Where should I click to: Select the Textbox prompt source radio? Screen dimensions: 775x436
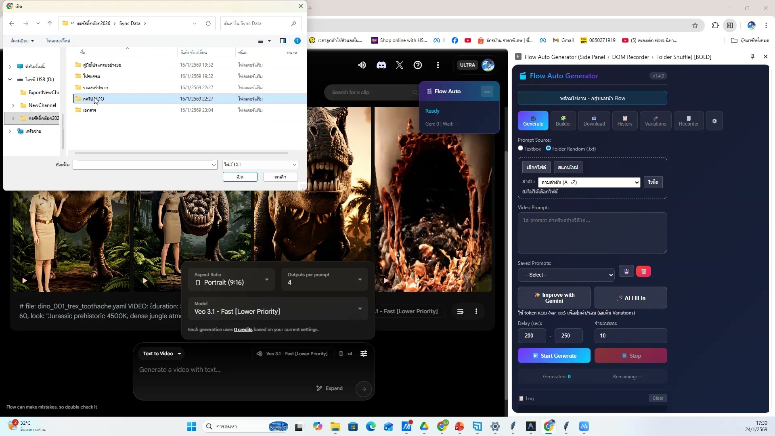coord(521,149)
